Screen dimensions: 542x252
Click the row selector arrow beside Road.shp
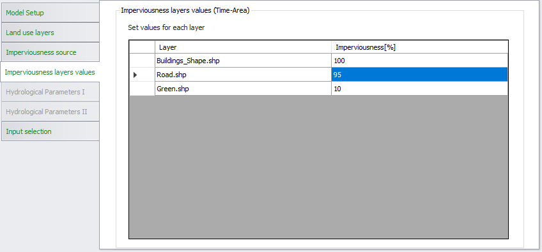coord(142,75)
